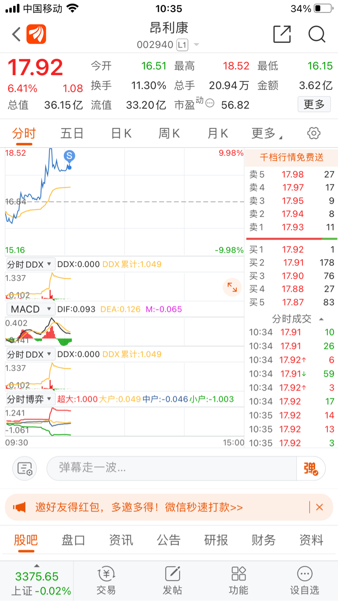Toggle the 弹 danmaku switch
The width and height of the screenshot is (338, 601).
311,469
